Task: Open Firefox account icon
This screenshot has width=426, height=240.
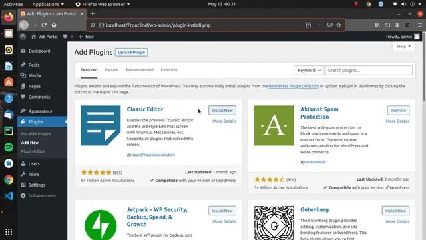Action: pos(397,25)
